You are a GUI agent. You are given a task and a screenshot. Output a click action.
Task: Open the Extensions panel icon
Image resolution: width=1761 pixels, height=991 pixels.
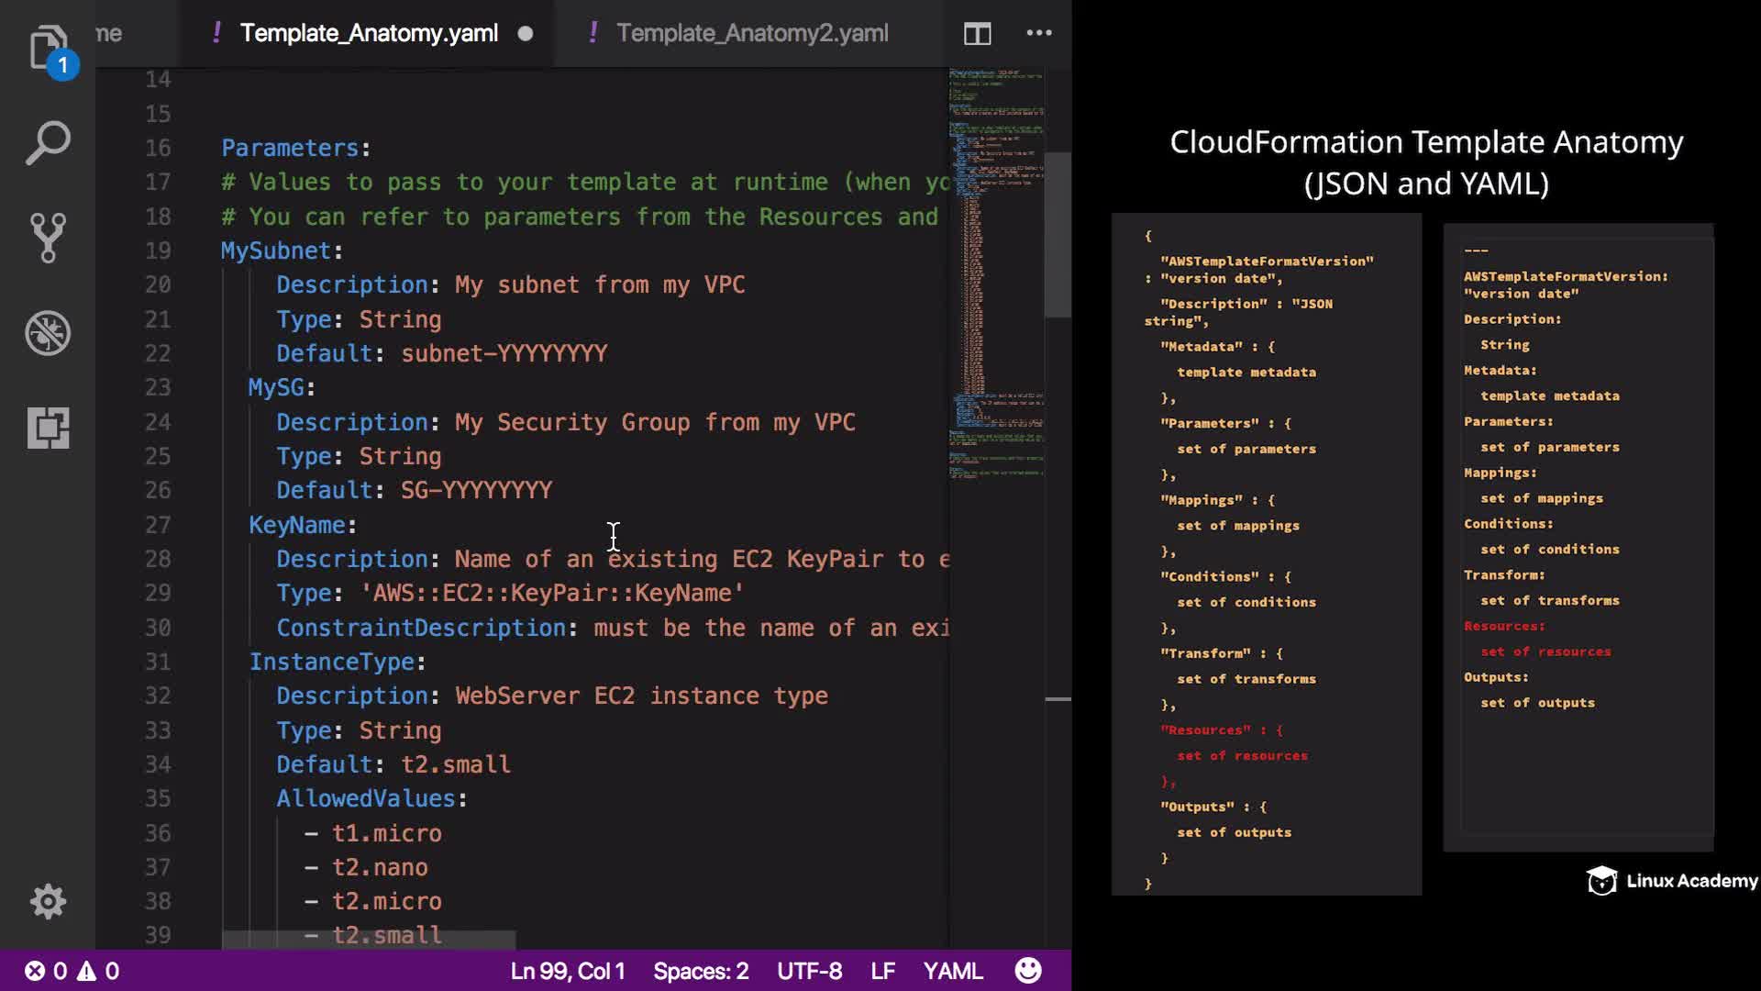pyautogui.click(x=48, y=428)
